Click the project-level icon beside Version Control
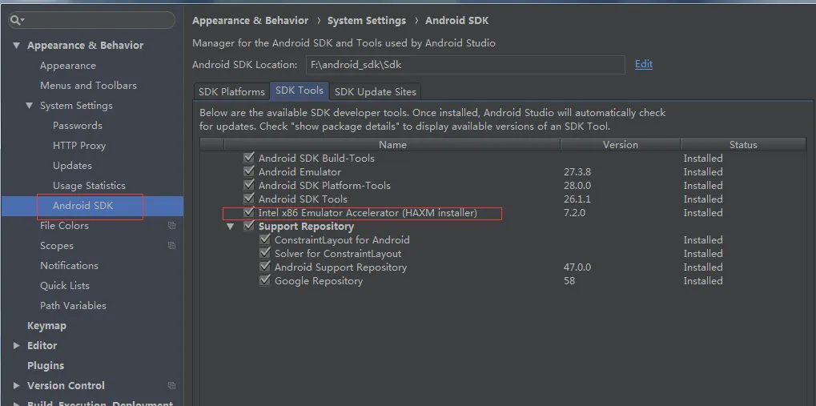Screen dimensions: 816x406 (171, 386)
